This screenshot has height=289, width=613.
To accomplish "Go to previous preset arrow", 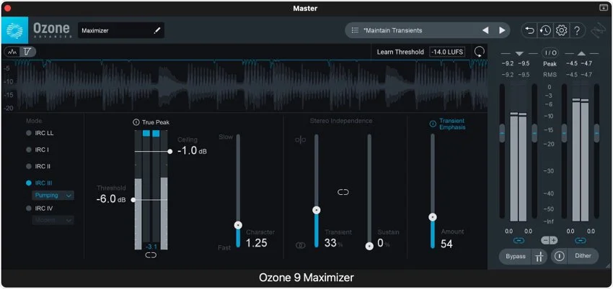I will coord(485,30).
